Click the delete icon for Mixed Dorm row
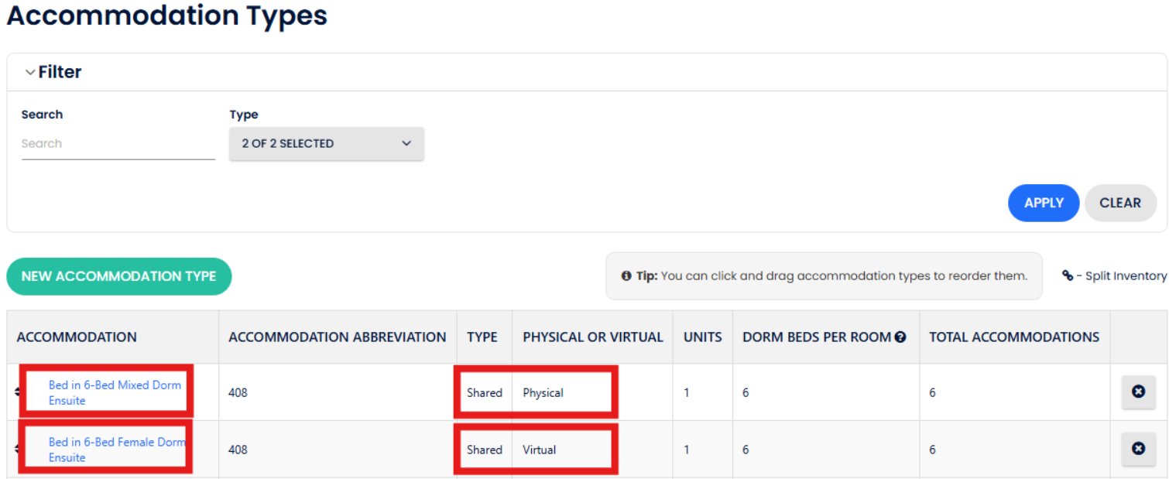Screen dimensions: 1169x479 point(1138,392)
